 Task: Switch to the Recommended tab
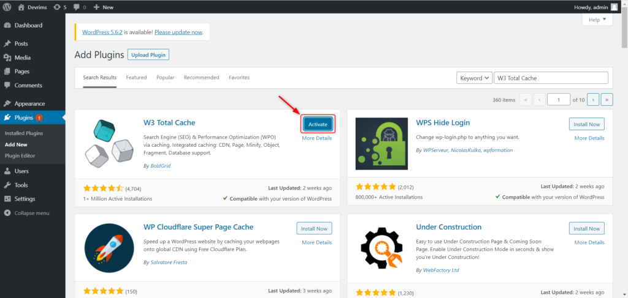pyautogui.click(x=201, y=78)
